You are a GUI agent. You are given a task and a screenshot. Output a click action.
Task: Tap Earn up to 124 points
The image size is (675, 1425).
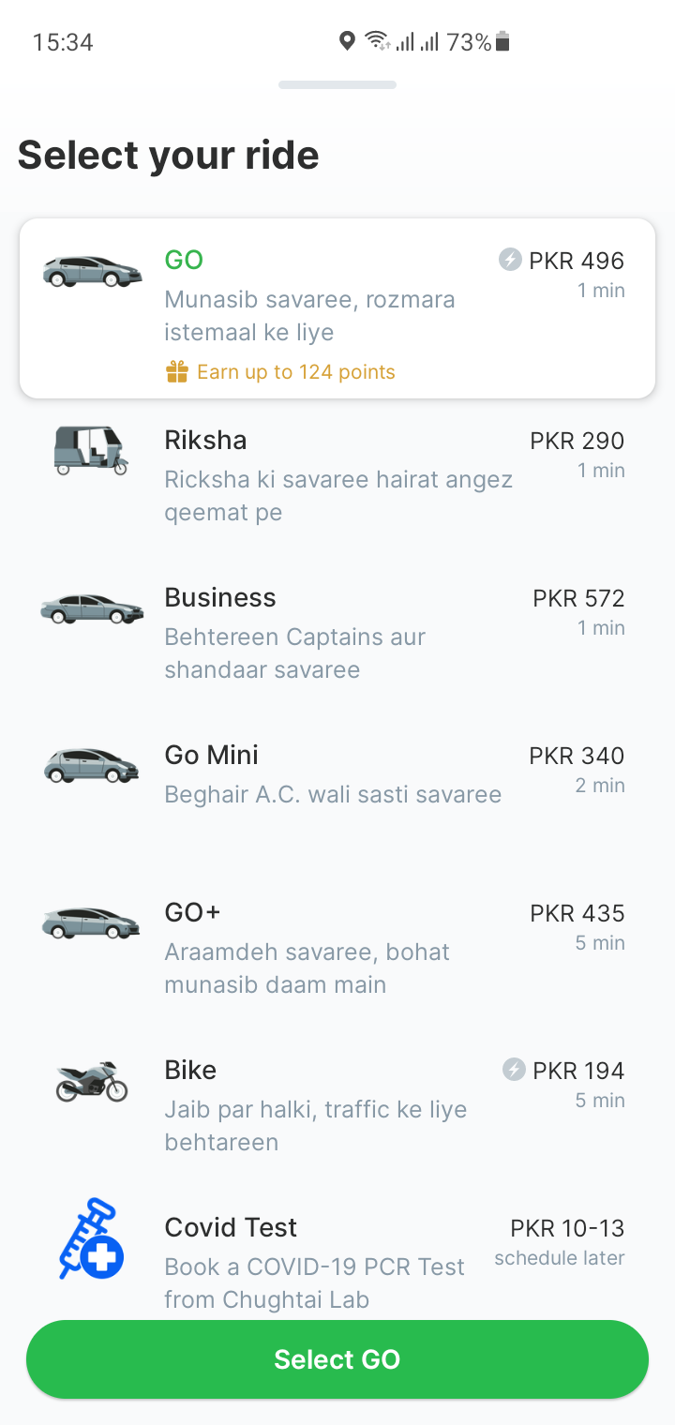click(295, 372)
